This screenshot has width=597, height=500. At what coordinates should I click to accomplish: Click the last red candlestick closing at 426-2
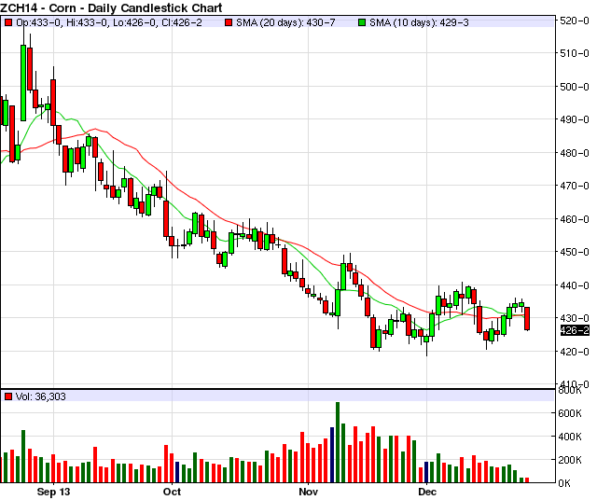point(527,319)
